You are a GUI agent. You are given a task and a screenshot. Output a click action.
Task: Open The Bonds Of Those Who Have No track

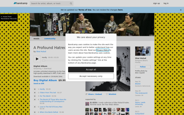point(53,101)
